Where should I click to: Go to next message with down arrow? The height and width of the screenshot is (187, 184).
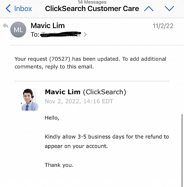click(x=169, y=8)
